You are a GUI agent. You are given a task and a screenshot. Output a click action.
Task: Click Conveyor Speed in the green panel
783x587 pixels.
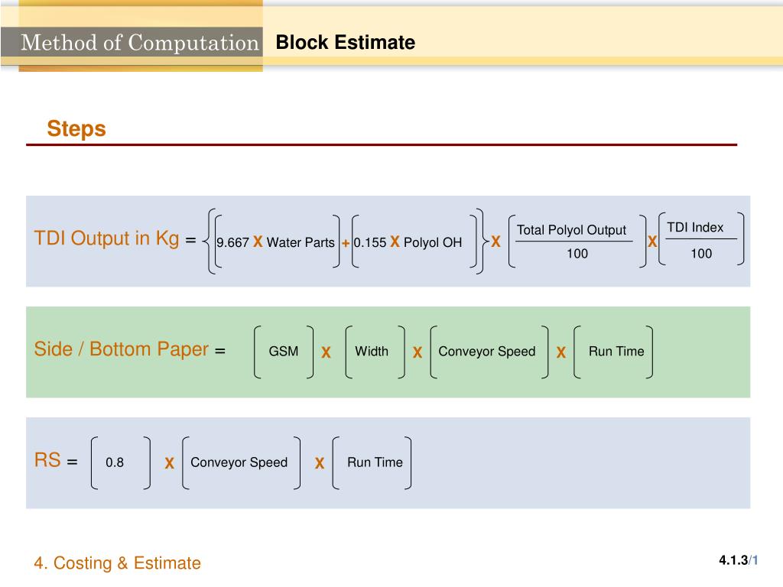pos(487,352)
